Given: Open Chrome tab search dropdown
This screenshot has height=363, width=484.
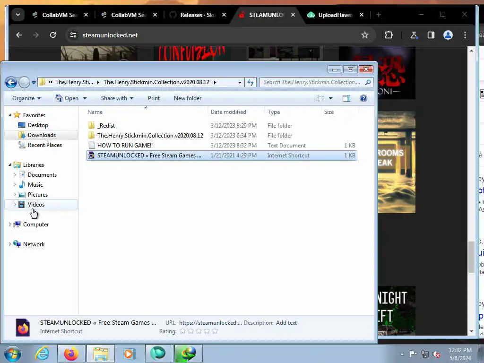Looking at the screenshot, I should (x=17, y=15).
